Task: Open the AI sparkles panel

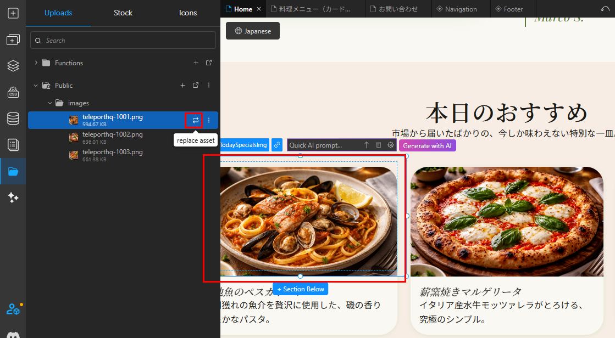Action: point(13,197)
